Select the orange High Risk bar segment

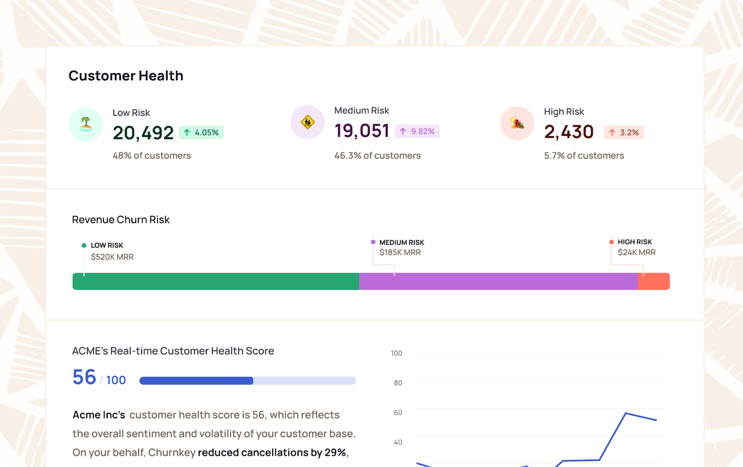pyautogui.click(x=654, y=281)
